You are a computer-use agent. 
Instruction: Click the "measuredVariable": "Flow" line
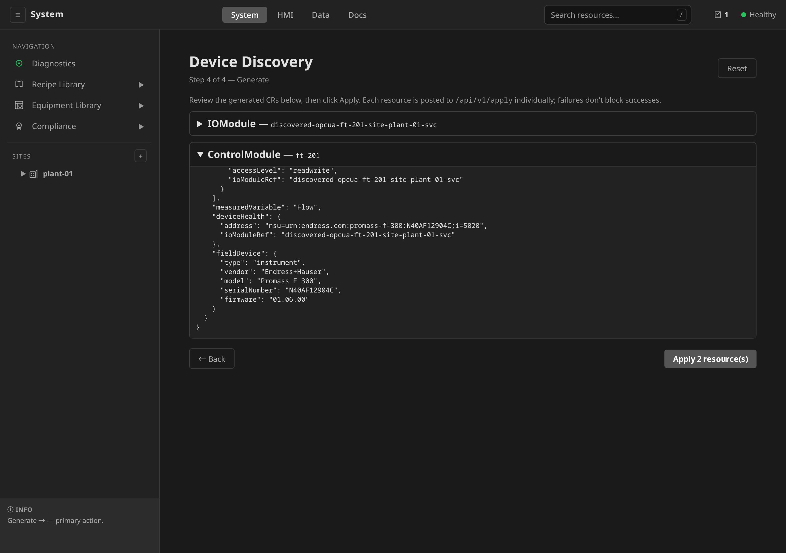pos(266,207)
